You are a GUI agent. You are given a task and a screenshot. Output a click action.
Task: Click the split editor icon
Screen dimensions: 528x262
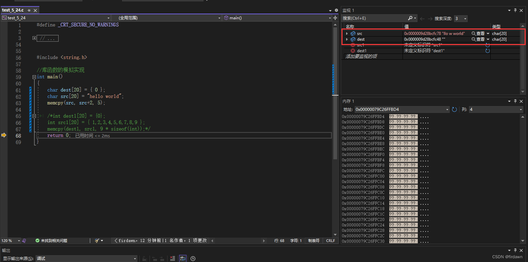(x=335, y=18)
